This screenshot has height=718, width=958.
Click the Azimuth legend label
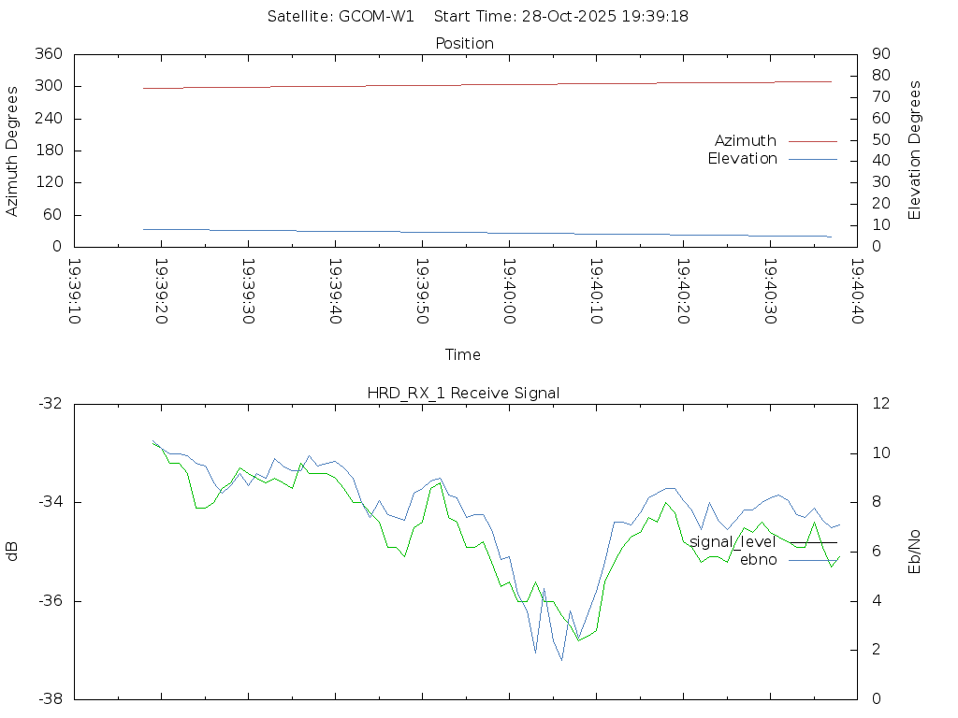pos(745,141)
